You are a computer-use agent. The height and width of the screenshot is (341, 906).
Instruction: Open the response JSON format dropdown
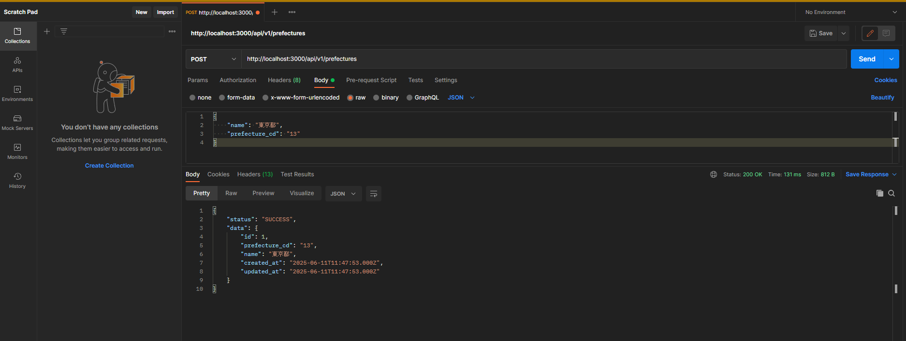tap(343, 194)
